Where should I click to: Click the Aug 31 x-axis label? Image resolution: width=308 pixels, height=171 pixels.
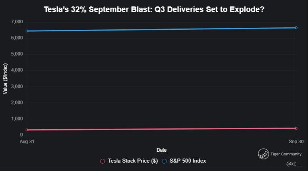pos(27,142)
